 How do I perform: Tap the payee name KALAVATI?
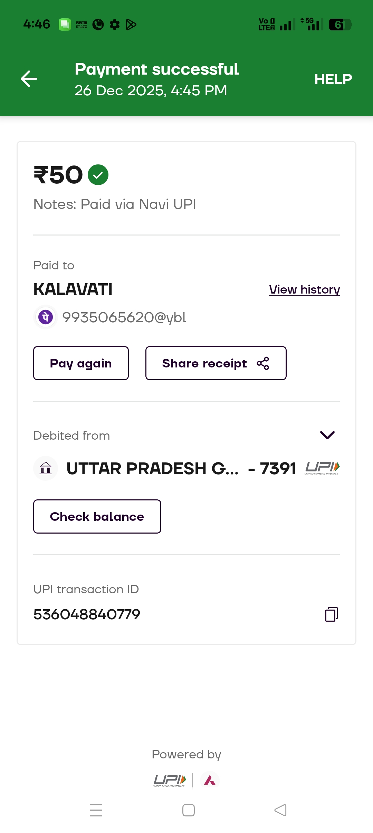[x=73, y=289]
